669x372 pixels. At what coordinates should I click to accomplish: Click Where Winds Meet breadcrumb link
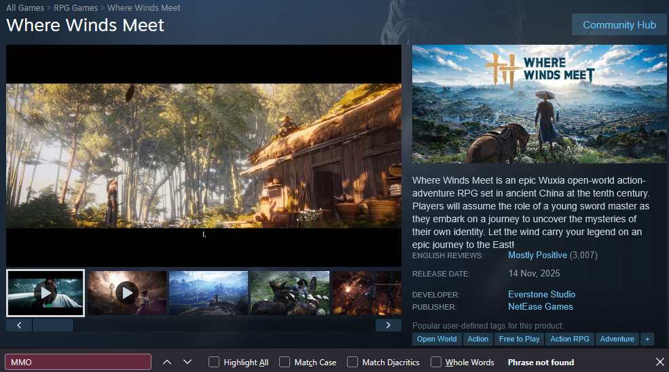pyautogui.click(x=144, y=7)
